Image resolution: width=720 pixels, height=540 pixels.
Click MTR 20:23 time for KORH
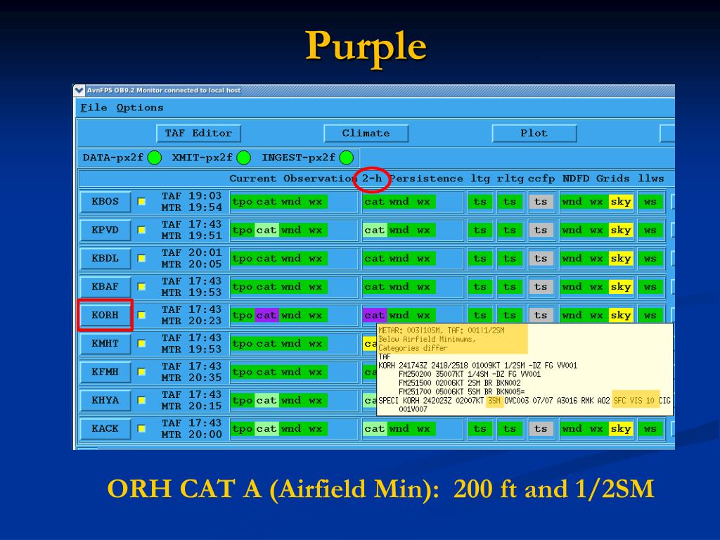tap(191, 321)
